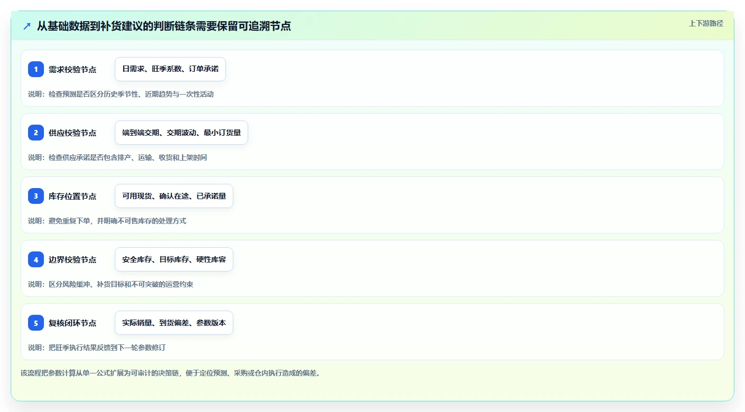
Task: Click the 实际销量、到货偏差、参数版本 chip
Action: (174, 323)
